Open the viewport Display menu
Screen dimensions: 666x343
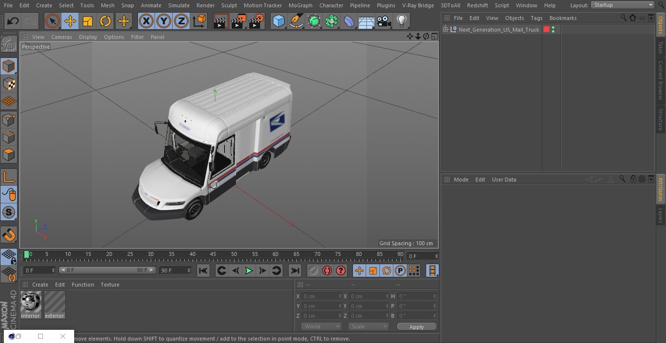88,37
